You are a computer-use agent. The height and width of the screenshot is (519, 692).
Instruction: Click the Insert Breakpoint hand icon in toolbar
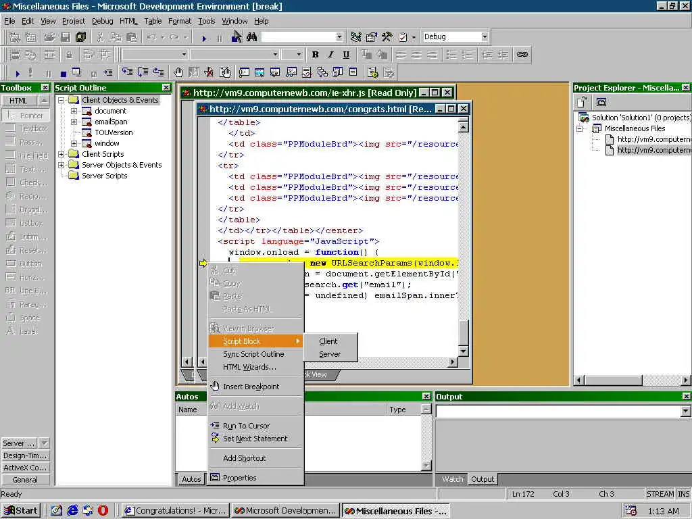point(178,72)
